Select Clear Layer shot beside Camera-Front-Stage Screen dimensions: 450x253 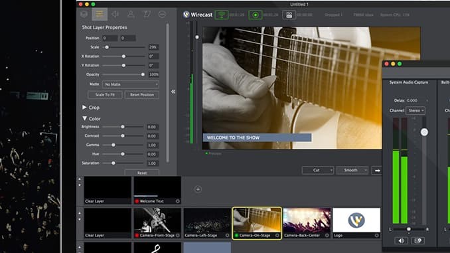(x=108, y=223)
